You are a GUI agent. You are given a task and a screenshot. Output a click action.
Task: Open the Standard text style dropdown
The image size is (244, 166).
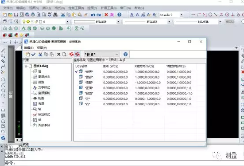click(x=182, y=15)
